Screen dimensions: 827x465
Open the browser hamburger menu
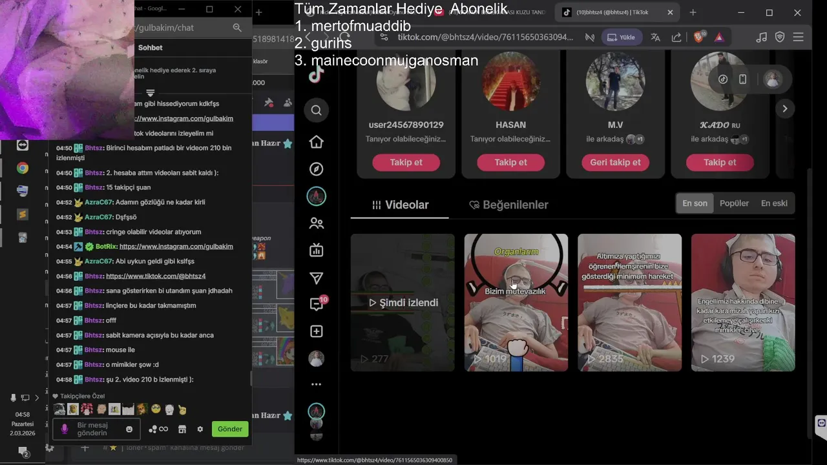pyautogui.click(x=799, y=37)
